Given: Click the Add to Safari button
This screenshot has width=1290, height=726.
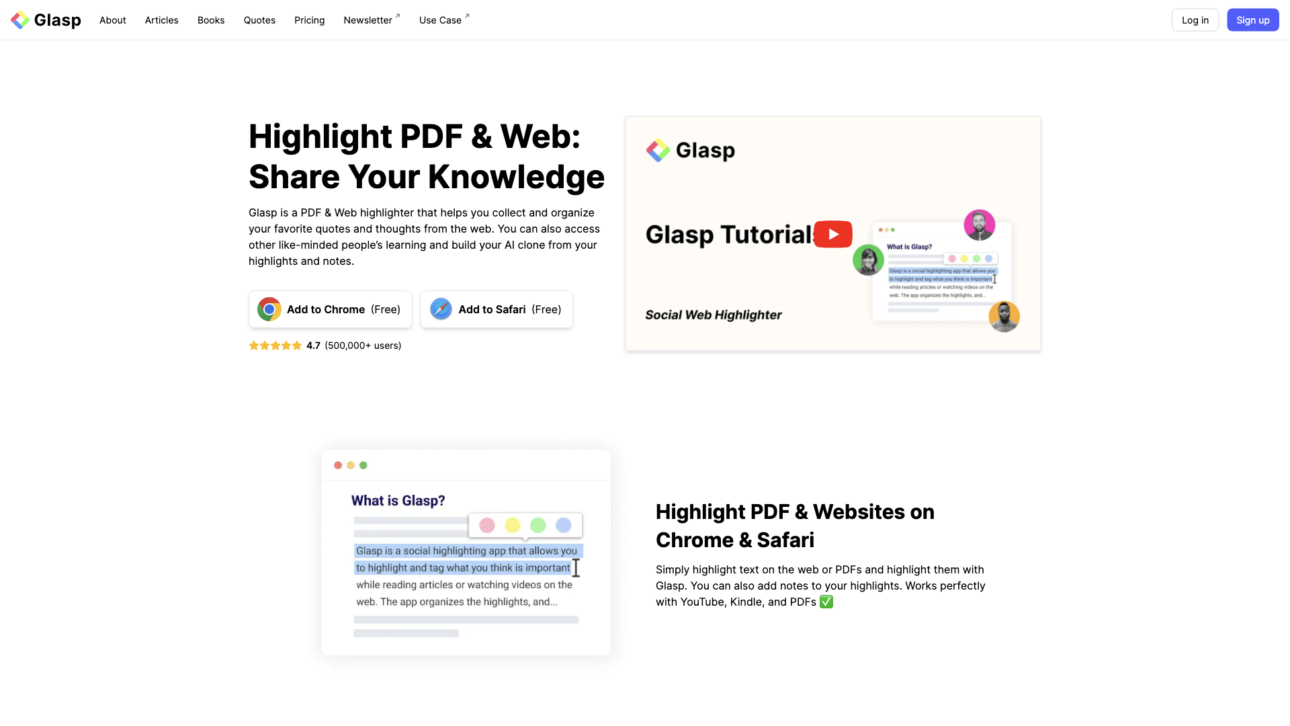Looking at the screenshot, I should coord(497,309).
